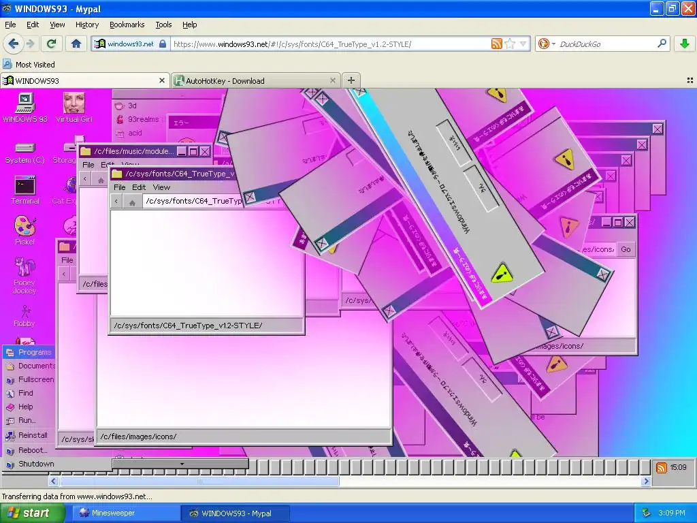Click horizontal scrollbar left arrow
697x523 pixels.
(x=54, y=481)
